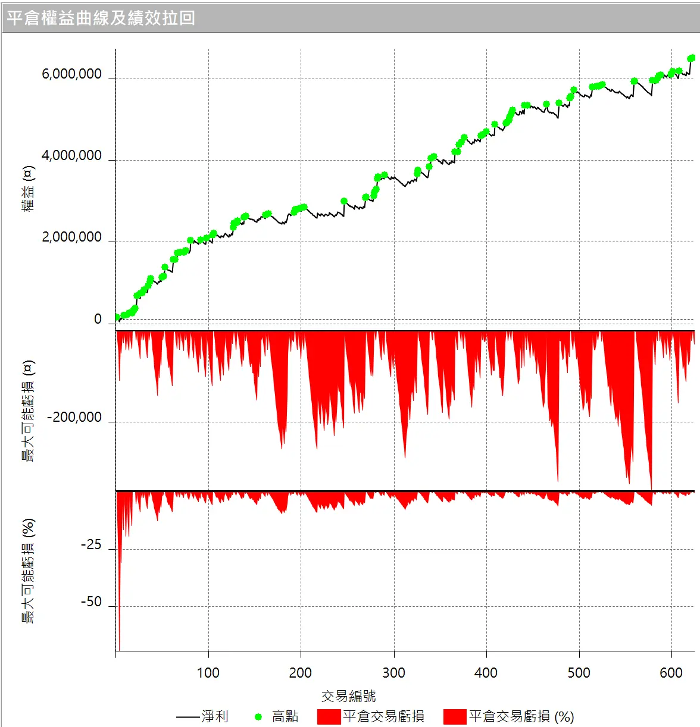Click the 500 trade number tick label
The image size is (700, 727).
pos(579,673)
